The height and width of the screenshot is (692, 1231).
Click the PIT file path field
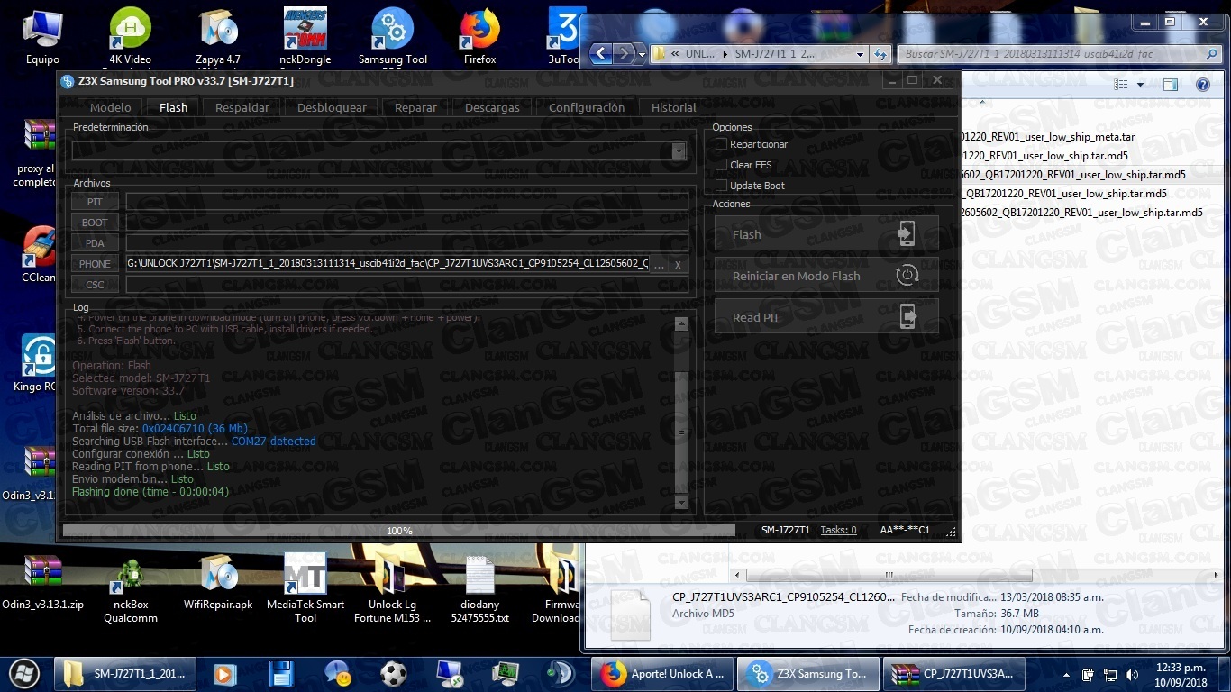pos(406,202)
